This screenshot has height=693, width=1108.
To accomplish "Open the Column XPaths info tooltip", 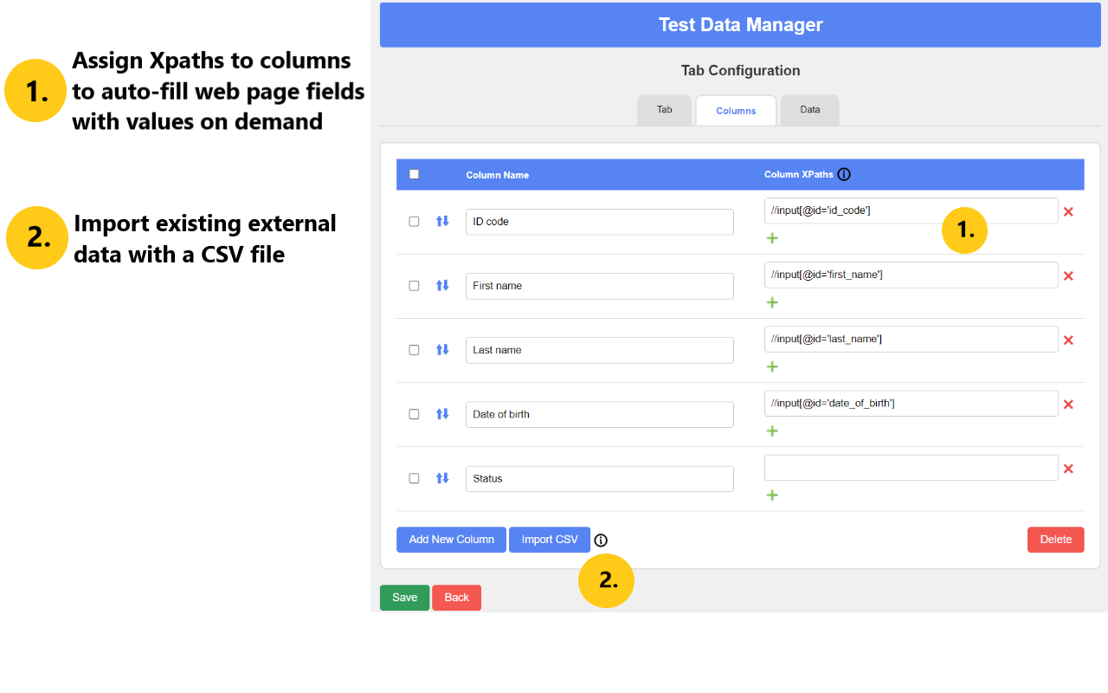I will (x=844, y=174).
